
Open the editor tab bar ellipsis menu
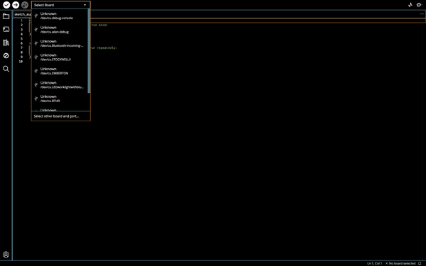[x=421, y=14]
